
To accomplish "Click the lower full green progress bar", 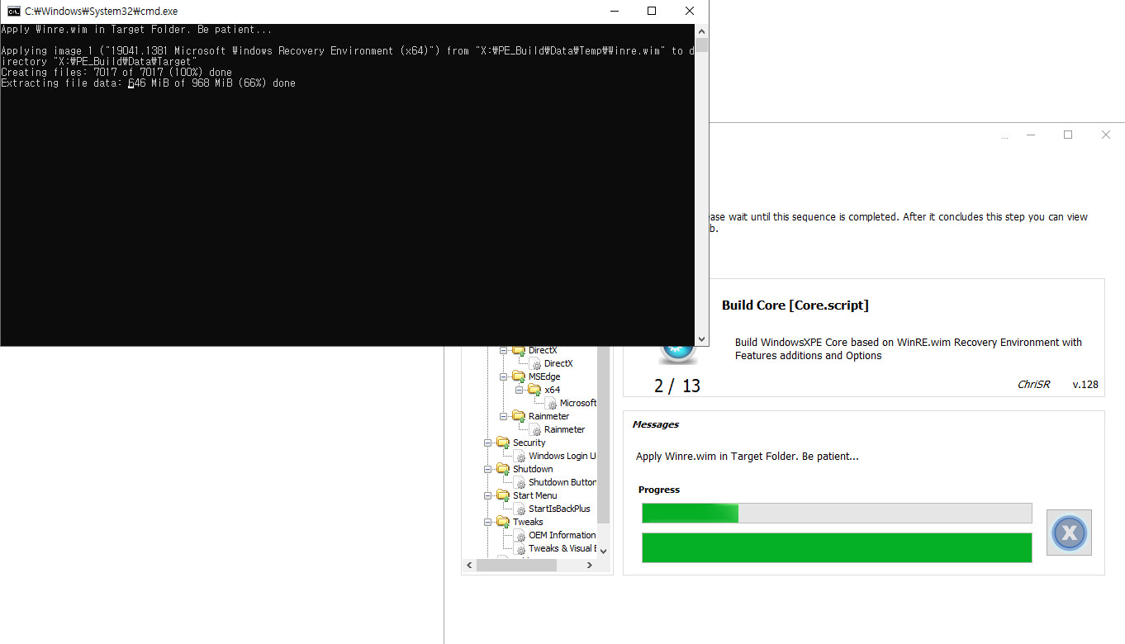I will tap(837, 547).
